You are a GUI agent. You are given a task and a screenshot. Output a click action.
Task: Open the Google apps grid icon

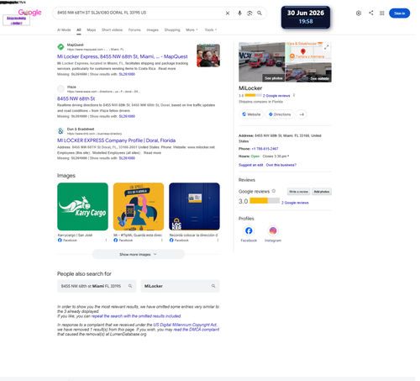click(382, 13)
